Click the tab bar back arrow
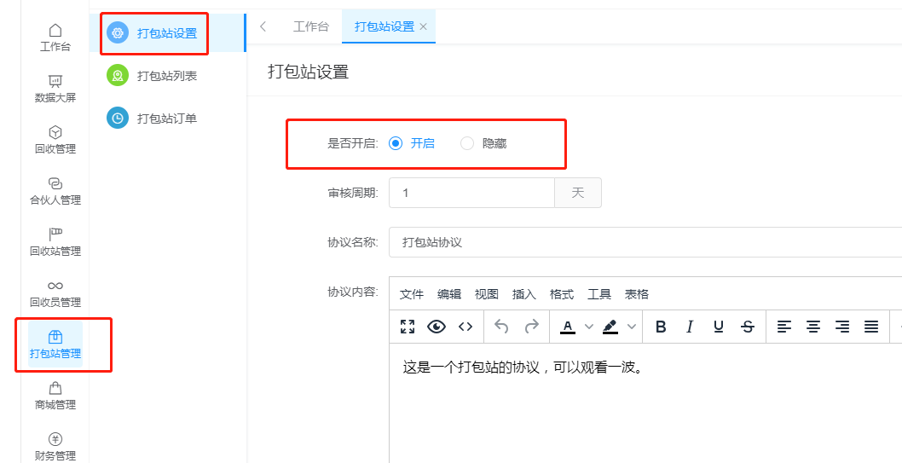The image size is (902, 463). click(263, 26)
